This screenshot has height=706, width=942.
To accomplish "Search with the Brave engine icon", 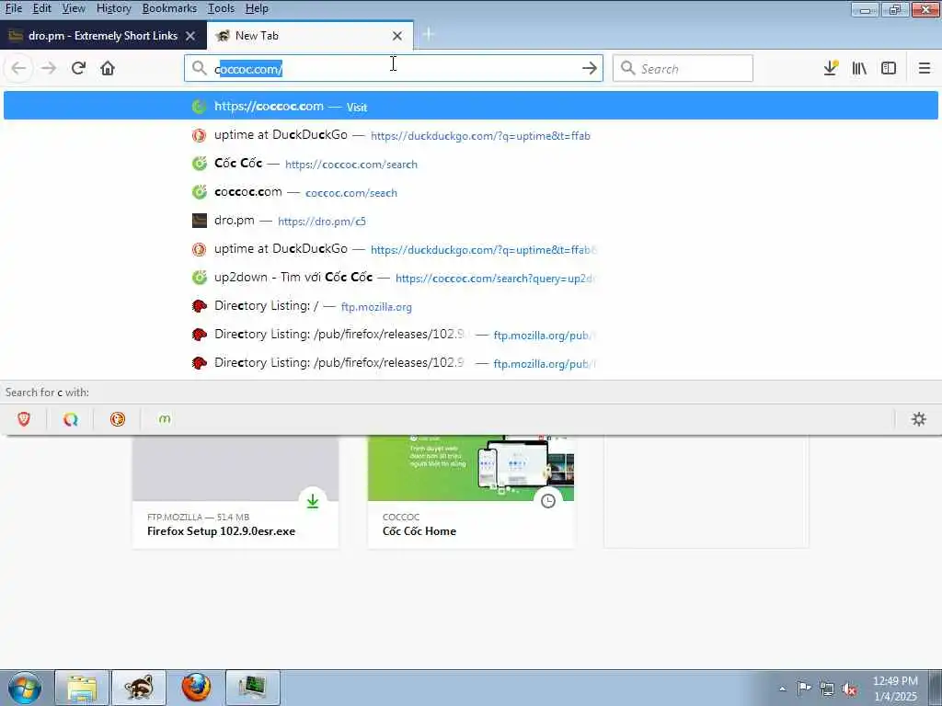I will [24, 419].
